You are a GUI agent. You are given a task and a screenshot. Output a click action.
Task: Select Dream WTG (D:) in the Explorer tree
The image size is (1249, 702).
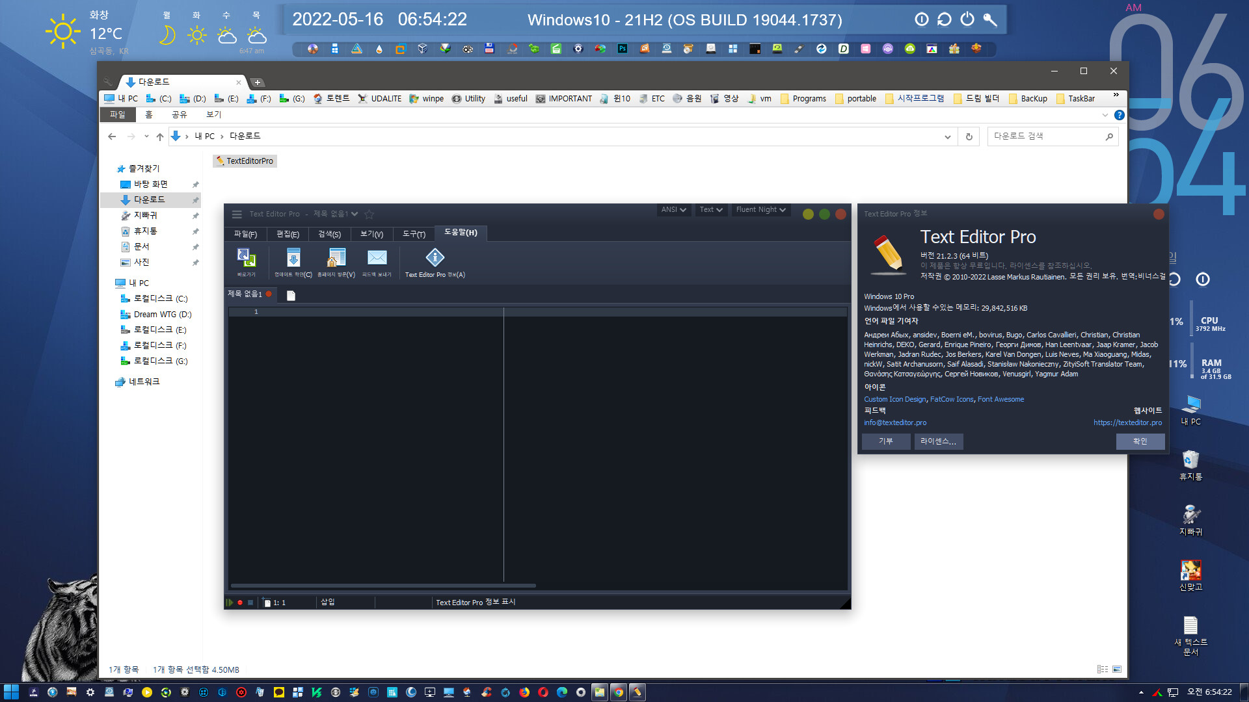[155, 315]
